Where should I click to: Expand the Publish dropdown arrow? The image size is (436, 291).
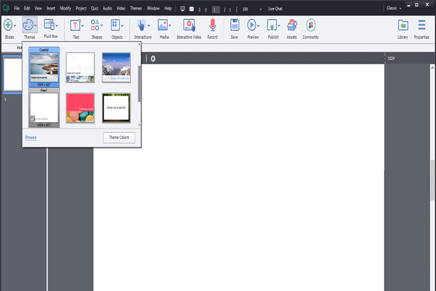coord(279,25)
